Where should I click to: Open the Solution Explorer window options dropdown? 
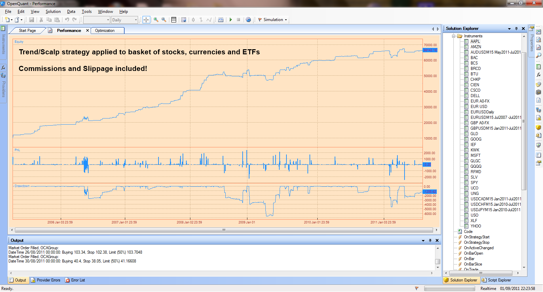509,29
